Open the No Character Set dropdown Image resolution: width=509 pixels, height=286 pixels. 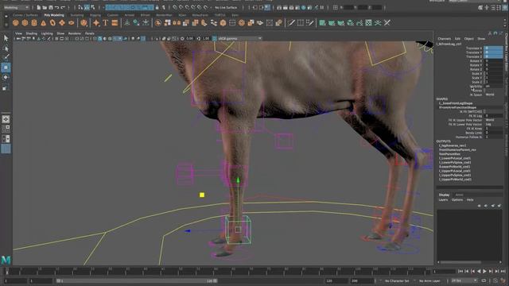point(397,280)
